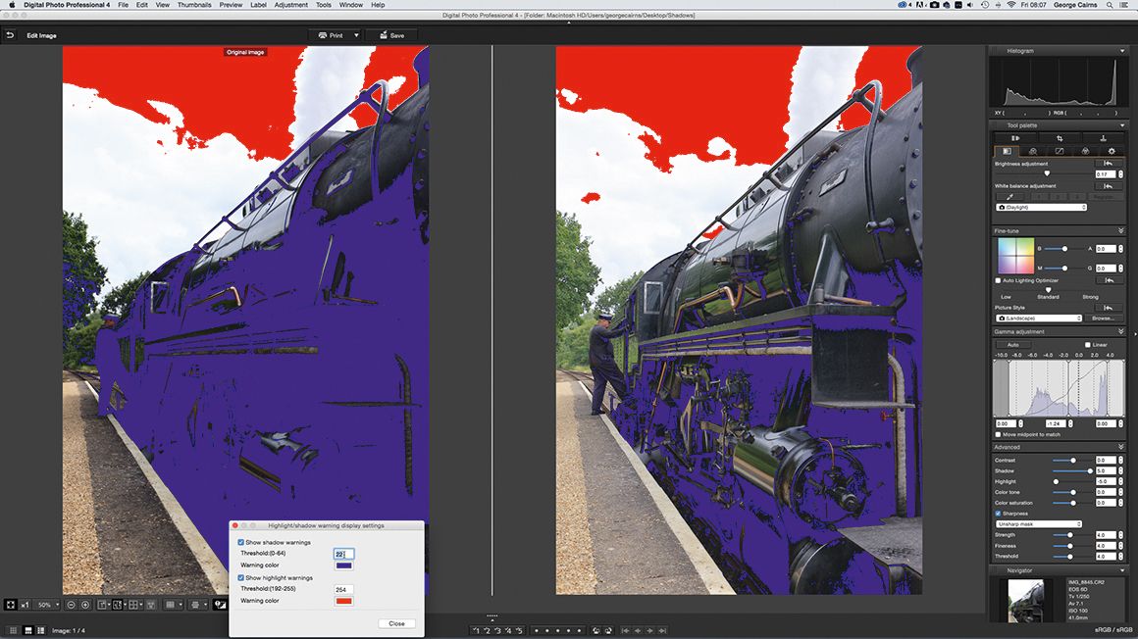Click the Brightness adjustment reset arrow icon

(x=1108, y=163)
